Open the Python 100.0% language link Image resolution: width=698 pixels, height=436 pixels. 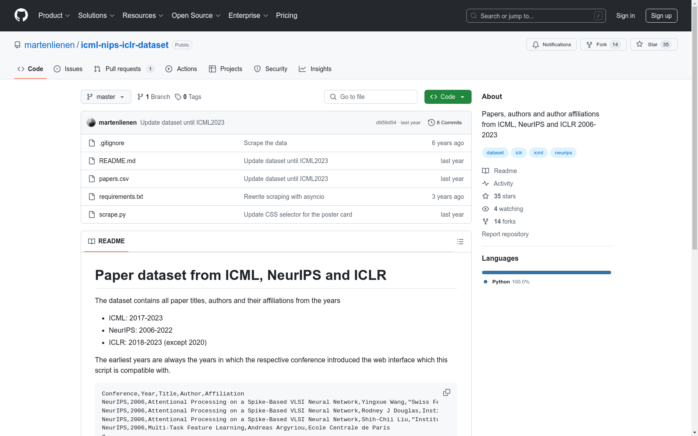pyautogui.click(x=506, y=282)
